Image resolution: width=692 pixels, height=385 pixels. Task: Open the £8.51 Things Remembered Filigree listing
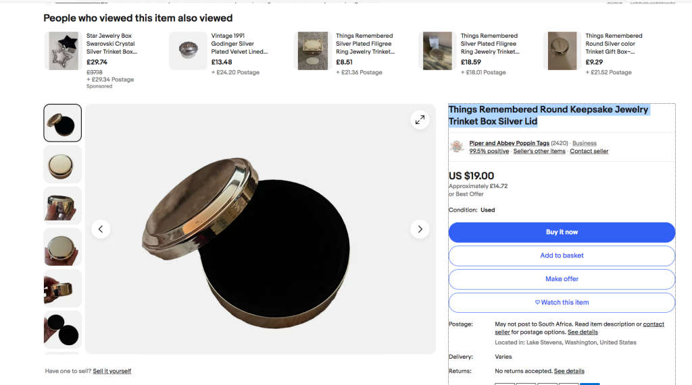[x=365, y=44]
